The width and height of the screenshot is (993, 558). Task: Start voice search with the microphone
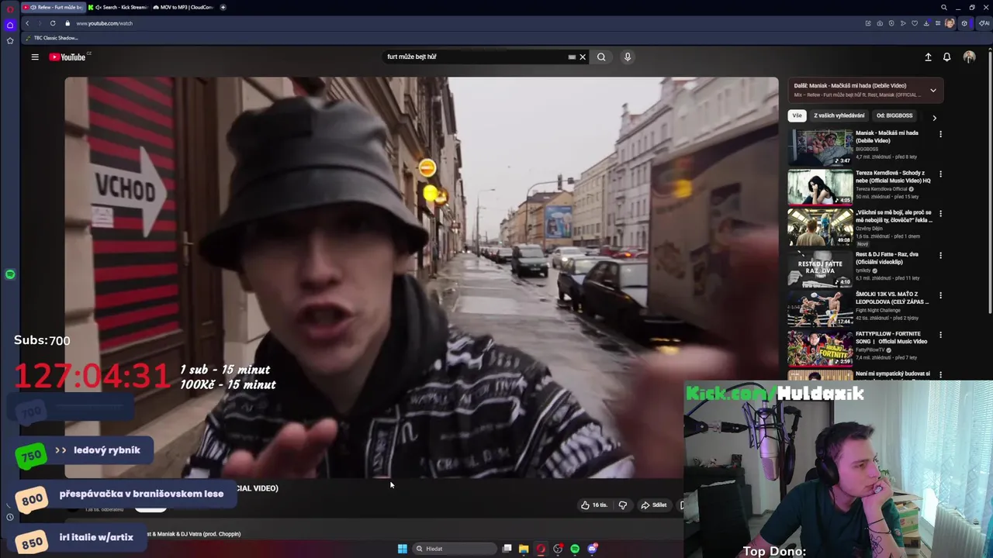[x=628, y=57]
